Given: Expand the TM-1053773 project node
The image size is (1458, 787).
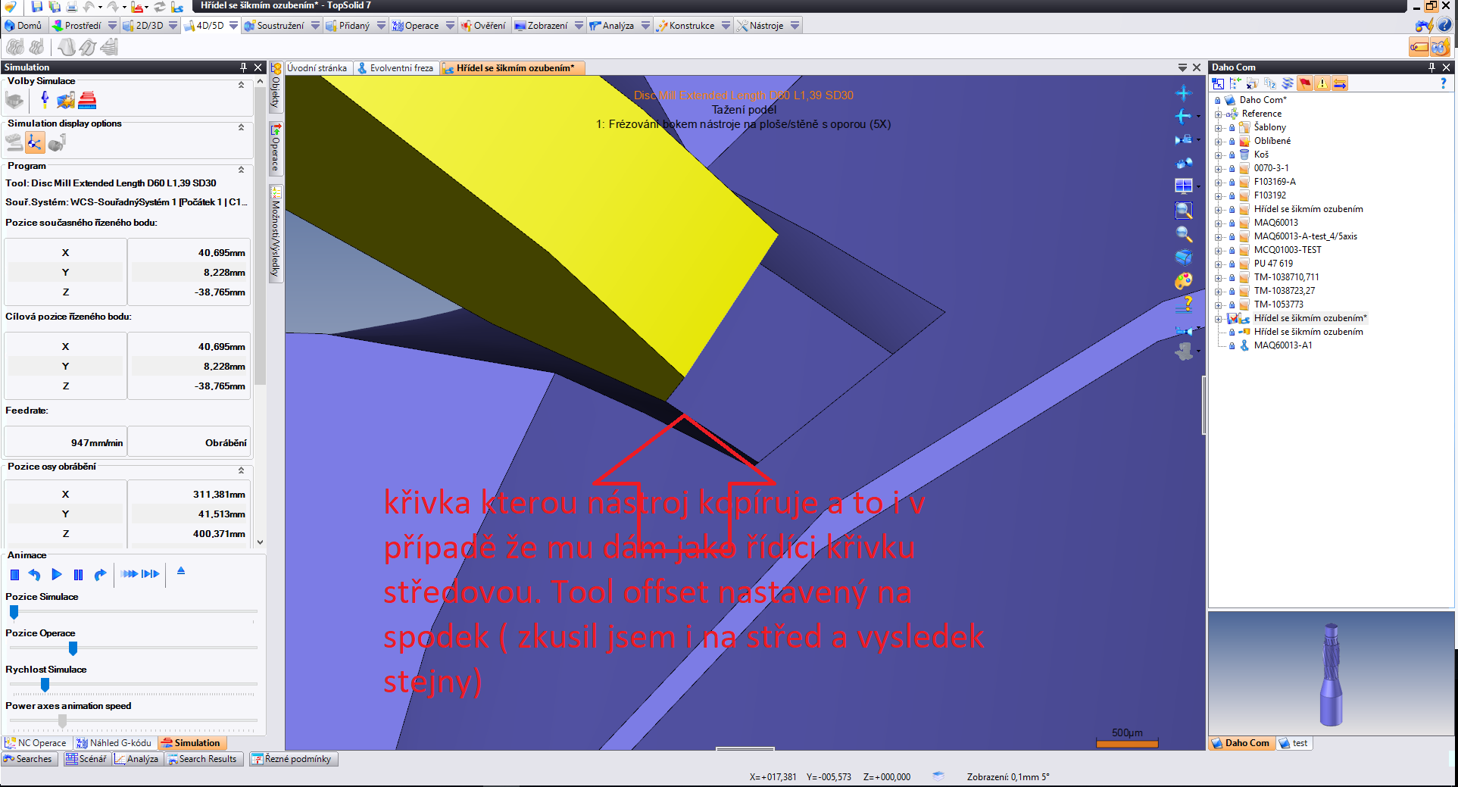Looking at the screenshot, I should [x=1219, y=304].
